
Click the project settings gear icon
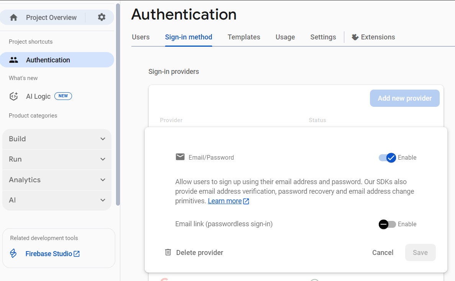pyautogui.click(x=101, y=17)
